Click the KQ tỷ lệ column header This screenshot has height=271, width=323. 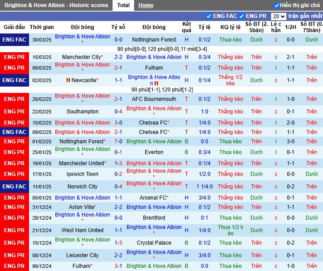pyautogui.click(x=231, y=27)
